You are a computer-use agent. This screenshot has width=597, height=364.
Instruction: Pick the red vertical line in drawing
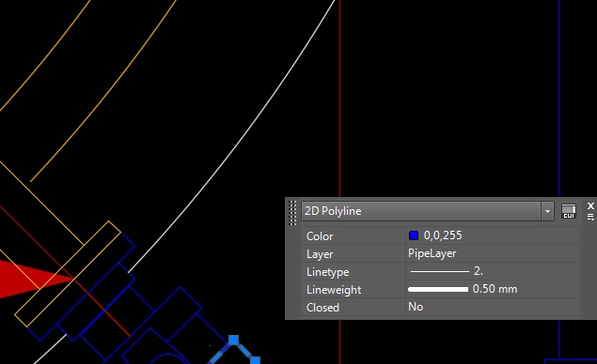[339, 99]
